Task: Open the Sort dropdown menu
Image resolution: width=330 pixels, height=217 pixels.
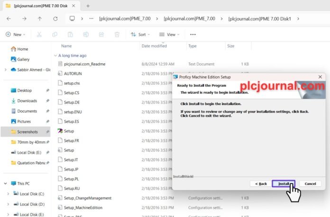Action: click(x=140, y=35)
